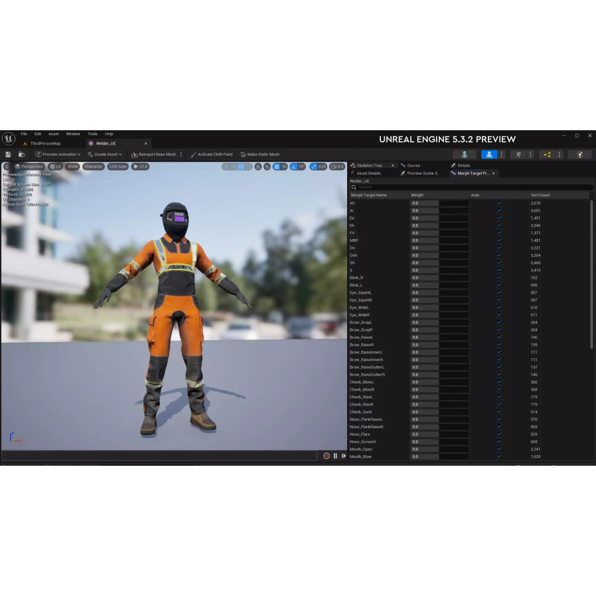This screenshot has height=596, width=596.
Task: Open the Character viewport menu
Action: click(x=93, y=167)
